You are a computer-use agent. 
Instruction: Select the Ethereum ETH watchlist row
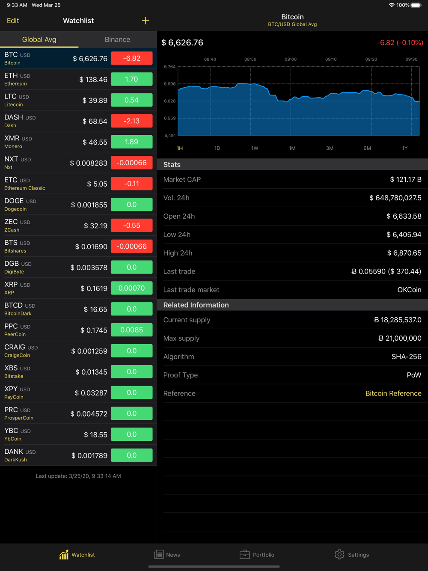coord(78,79)
